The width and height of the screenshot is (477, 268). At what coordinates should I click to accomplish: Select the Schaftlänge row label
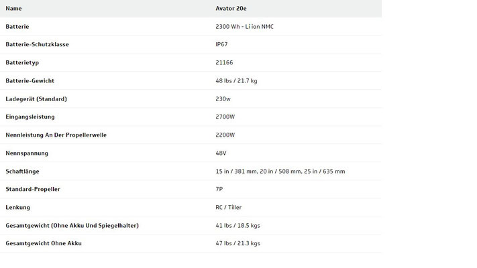click(23, 172)
